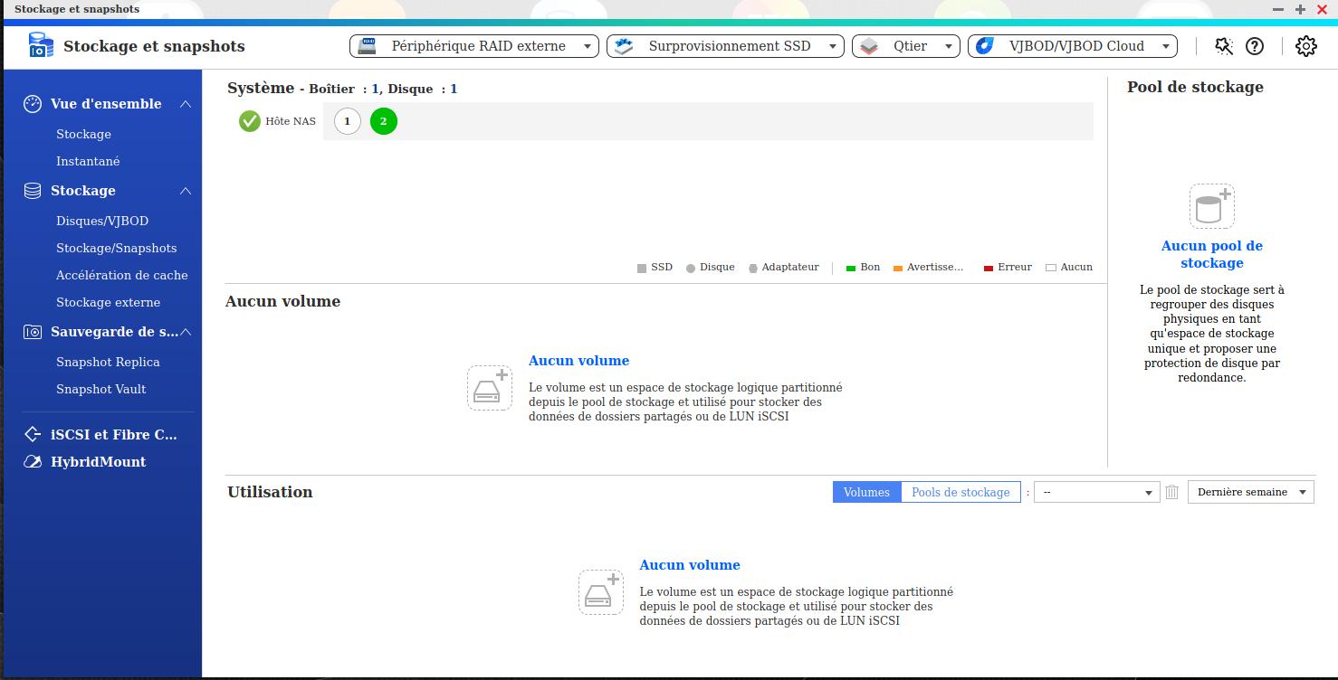Open Surprovisionnement SSD dropdown
This screenshot has height=680, width=1338.
tap(725, 46)
